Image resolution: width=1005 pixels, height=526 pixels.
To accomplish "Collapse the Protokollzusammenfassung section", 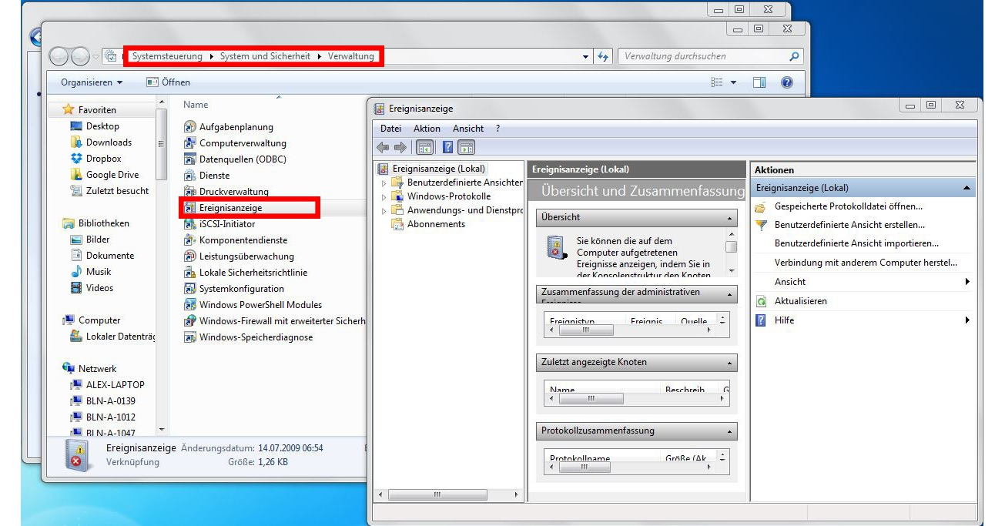I will 730,431.
